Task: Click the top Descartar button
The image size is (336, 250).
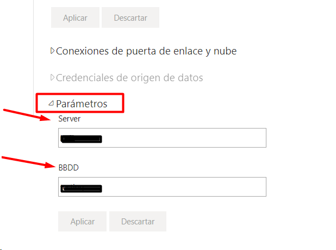Action: (130, 17)
